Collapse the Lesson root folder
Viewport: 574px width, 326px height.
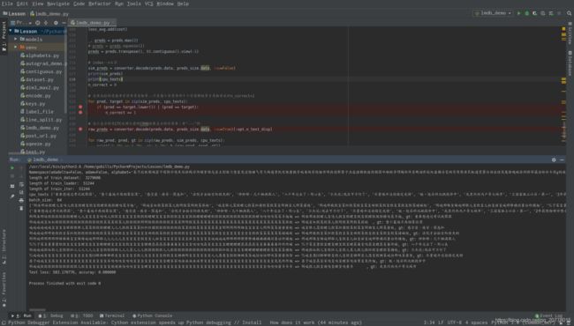pos(11,31)
